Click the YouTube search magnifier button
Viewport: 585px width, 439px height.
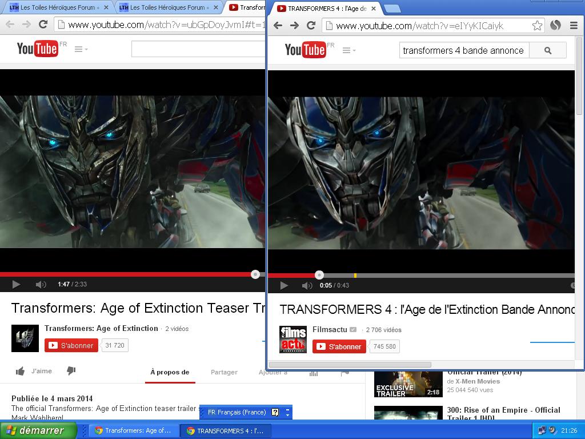[x=547, y=50]
